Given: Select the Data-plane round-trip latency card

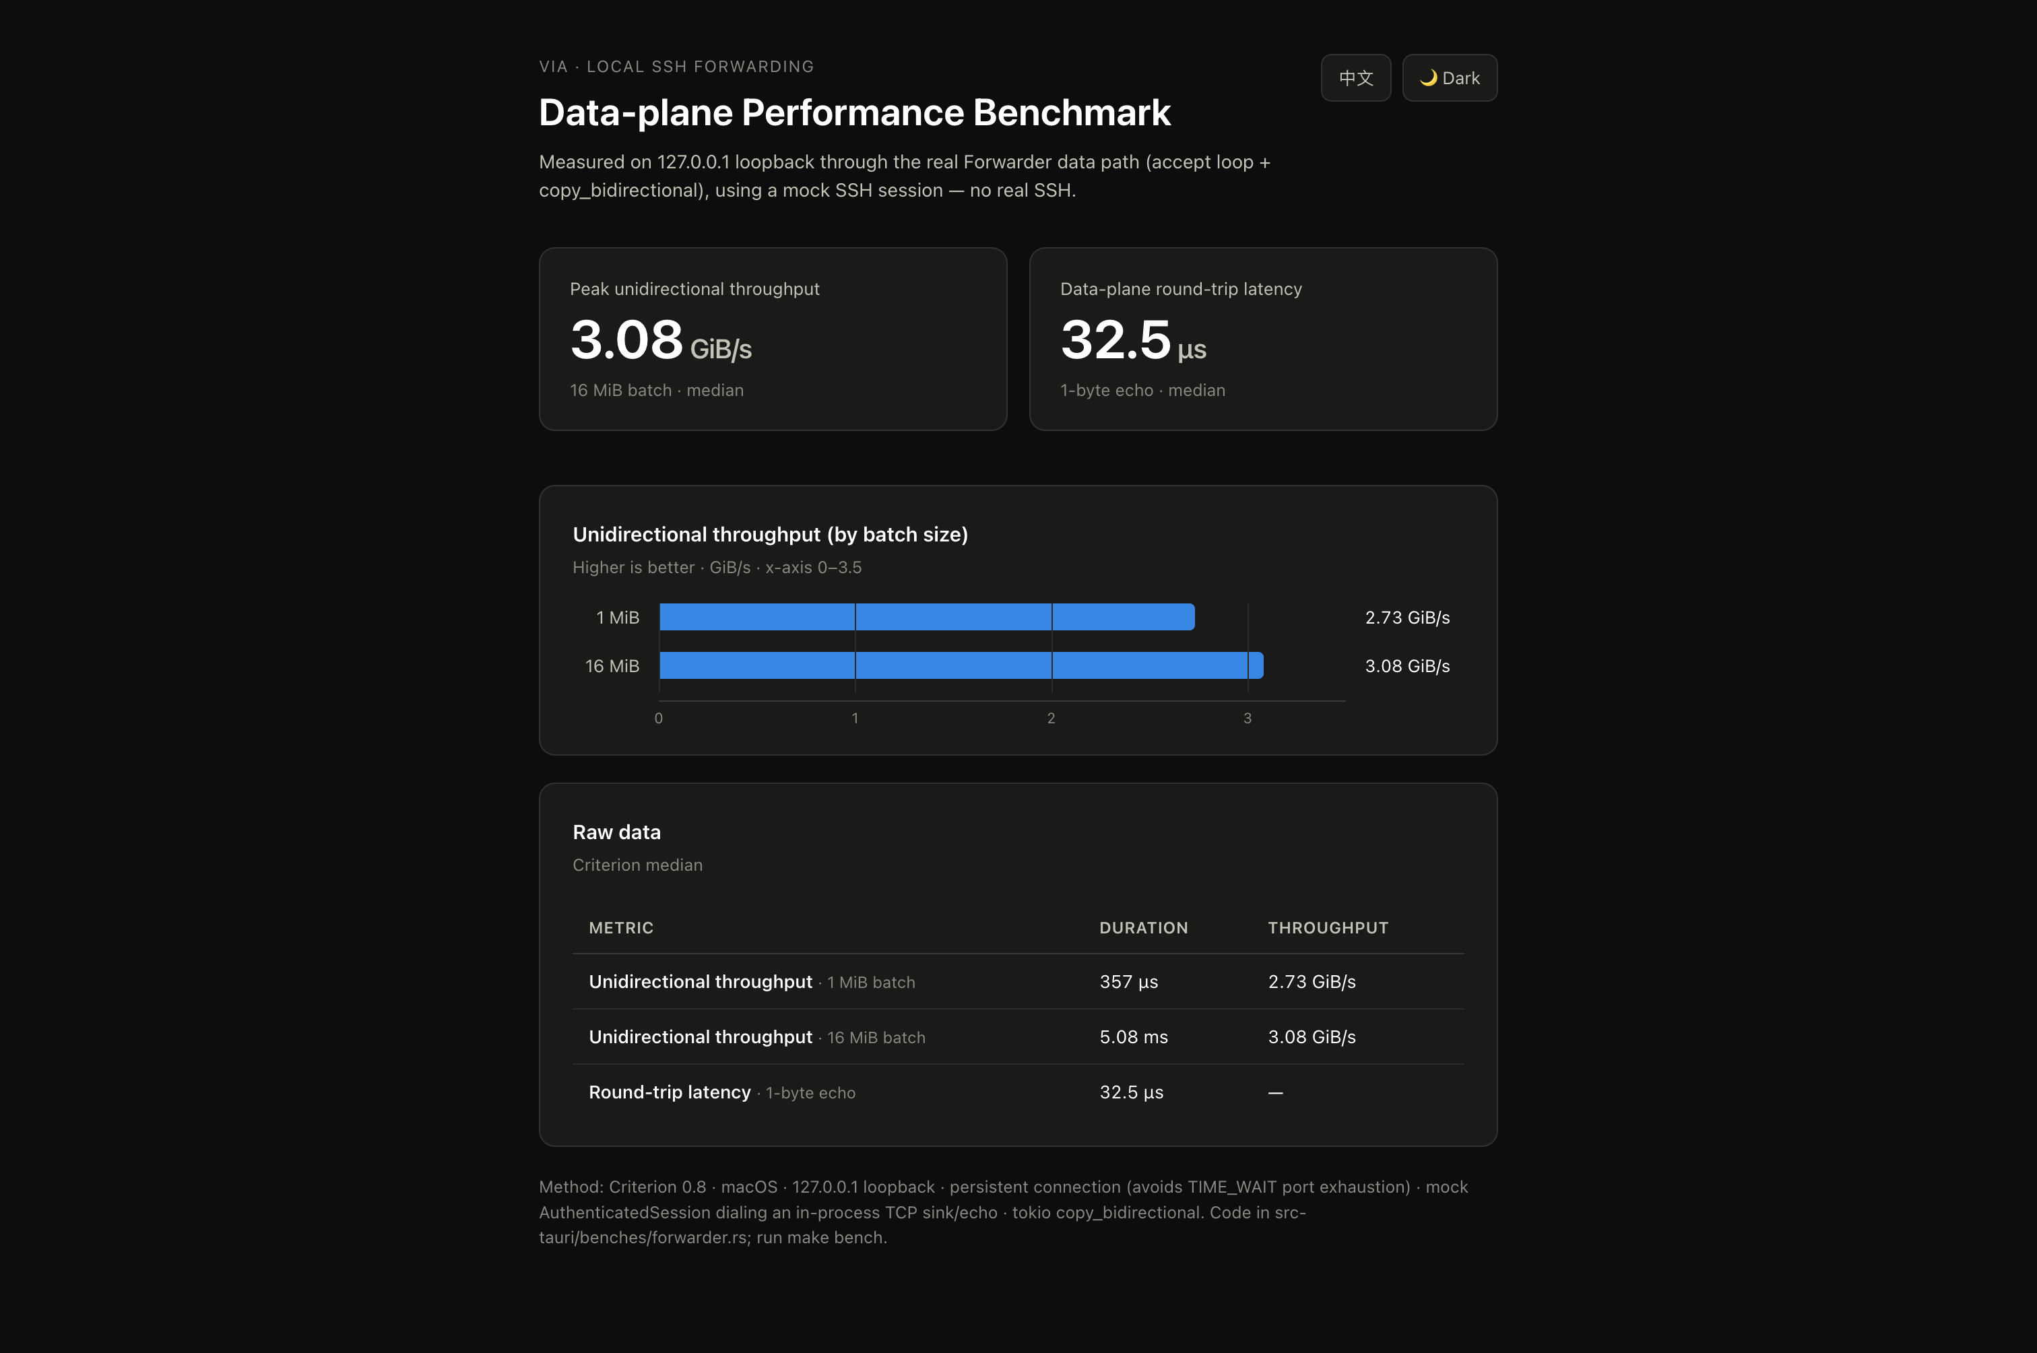Looking at the screenshot, I should (x=1263, y=339).
